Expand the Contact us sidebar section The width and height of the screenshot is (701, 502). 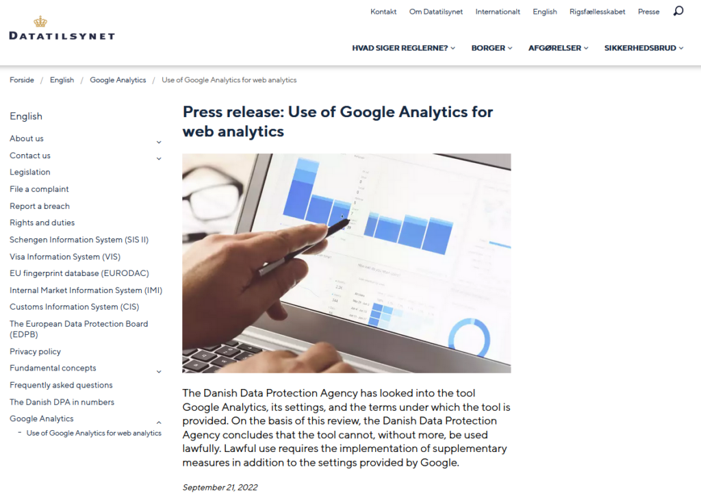click(x=159, y=158)
